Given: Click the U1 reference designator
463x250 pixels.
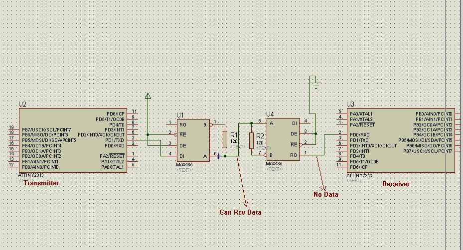Looking at the screenshot, I should point(180,115).
